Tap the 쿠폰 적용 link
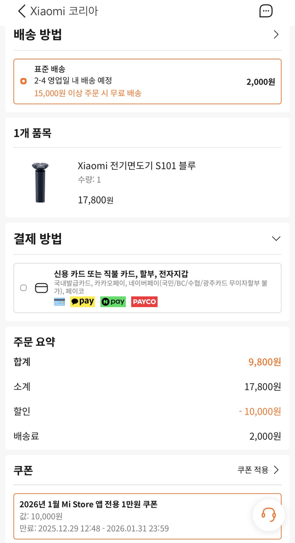Viewport: 295px width, 543px height. coord(253,470)
